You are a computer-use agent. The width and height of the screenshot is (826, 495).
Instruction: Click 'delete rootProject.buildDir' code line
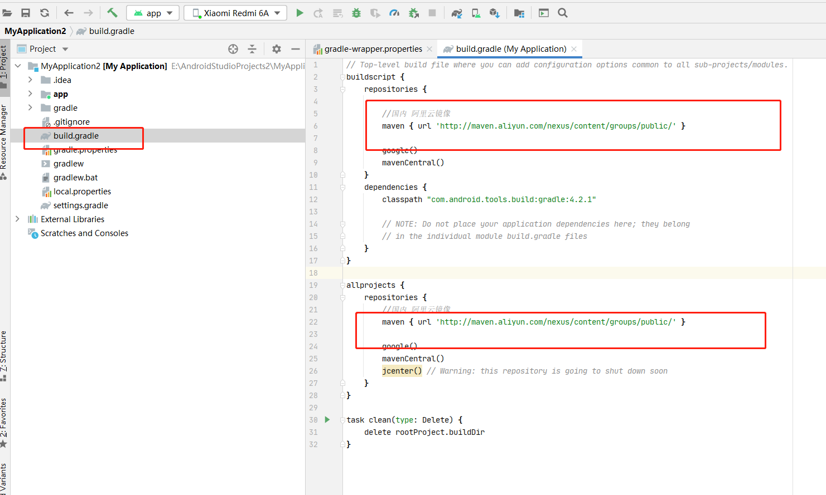click(424, 432)
